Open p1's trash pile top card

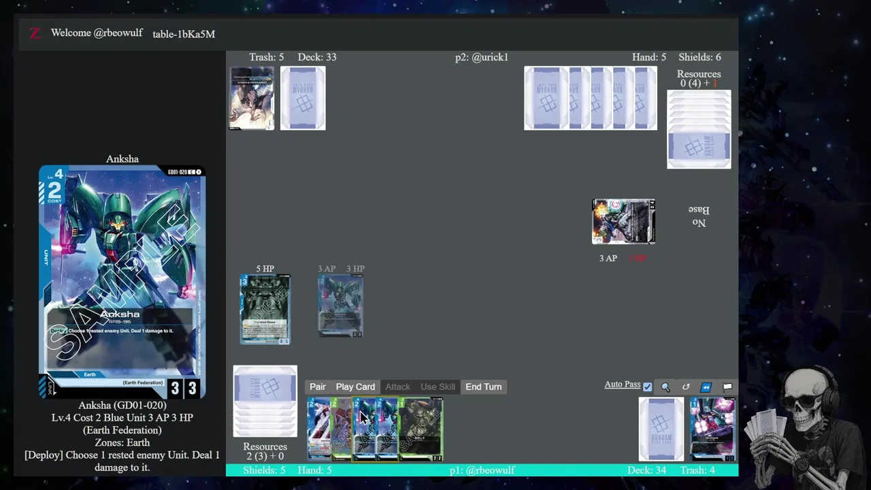712,429
